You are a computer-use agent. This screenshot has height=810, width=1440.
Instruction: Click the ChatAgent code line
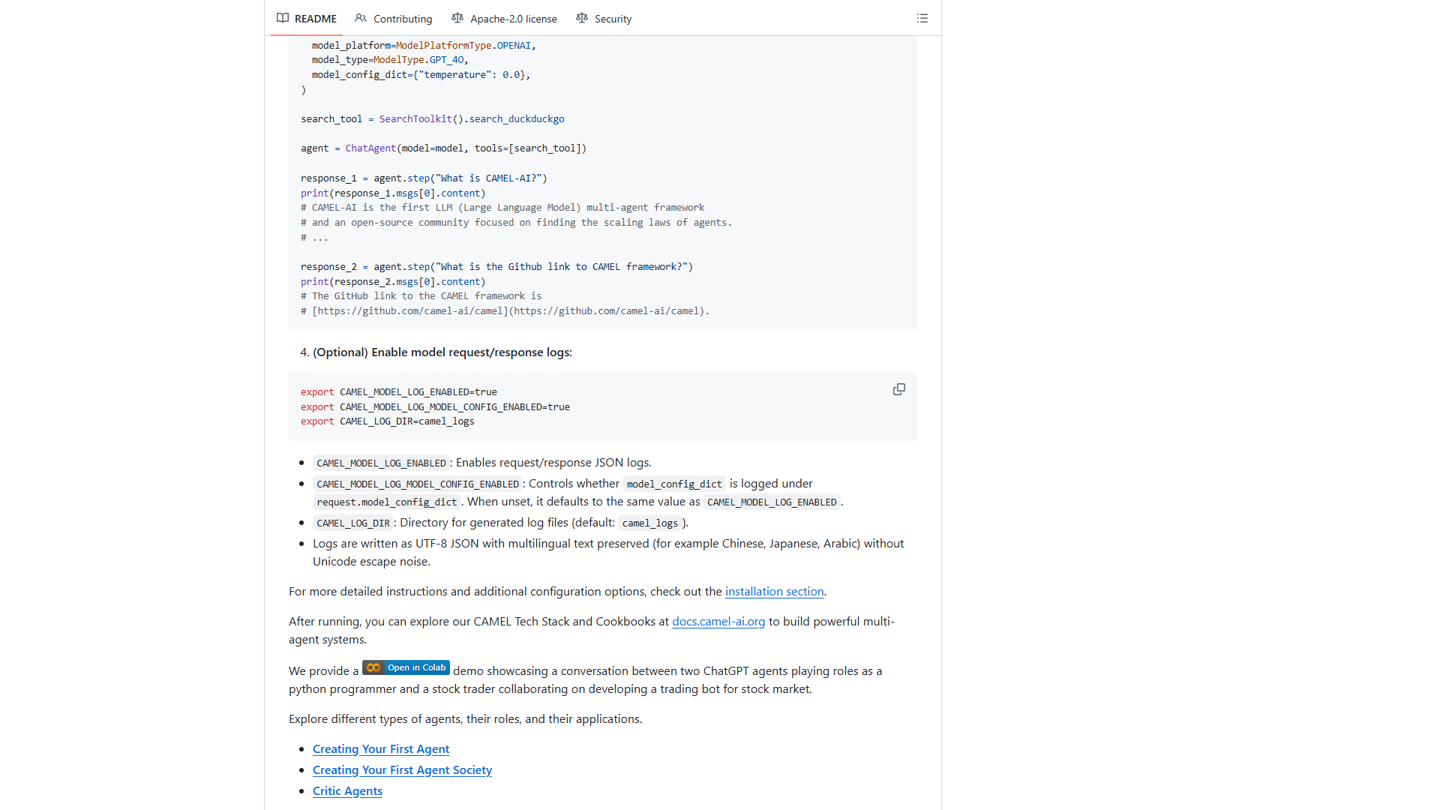444,148
